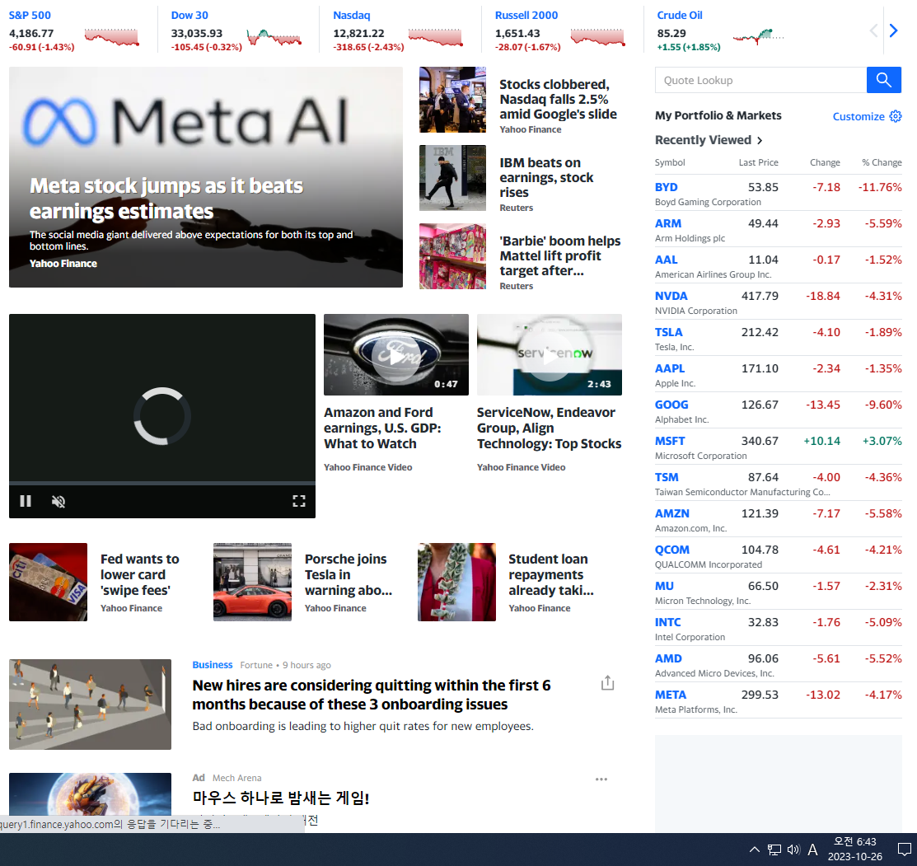This screenshot has height=866, width=917.
Task: Click the % Change column header
Action: 882,162
